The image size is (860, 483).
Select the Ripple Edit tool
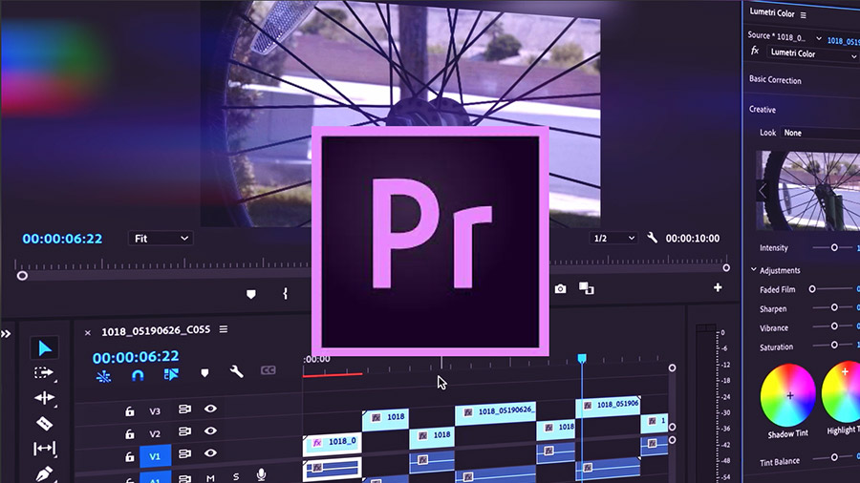click(x=44, y=398)
